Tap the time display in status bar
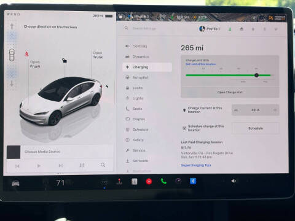 point(183,17)
